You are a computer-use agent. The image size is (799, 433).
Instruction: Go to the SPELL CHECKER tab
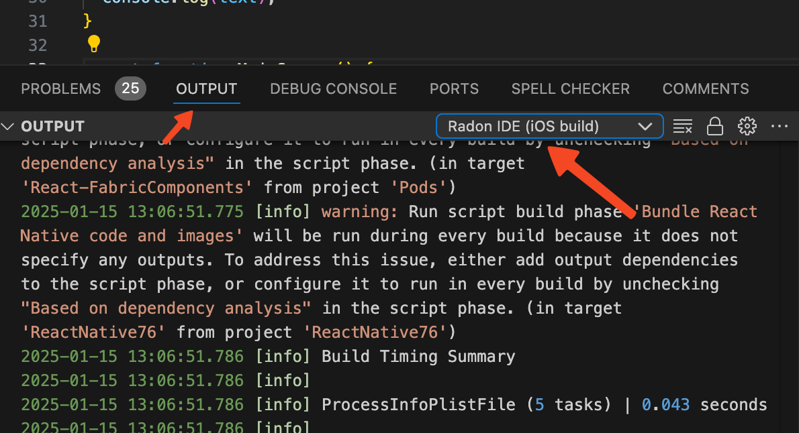(570, 88)
